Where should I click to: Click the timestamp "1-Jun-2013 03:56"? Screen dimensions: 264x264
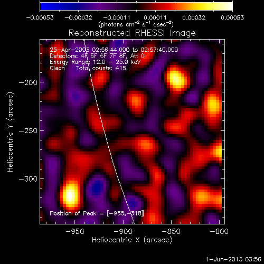click(233, 259)
